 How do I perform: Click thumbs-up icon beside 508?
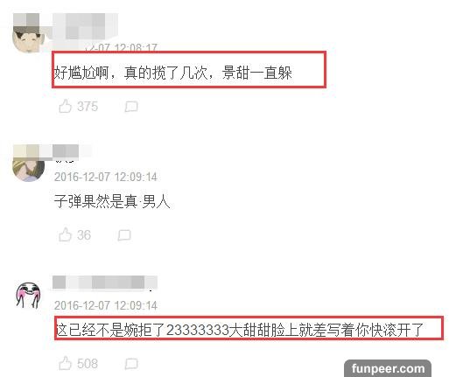[65, 363]
